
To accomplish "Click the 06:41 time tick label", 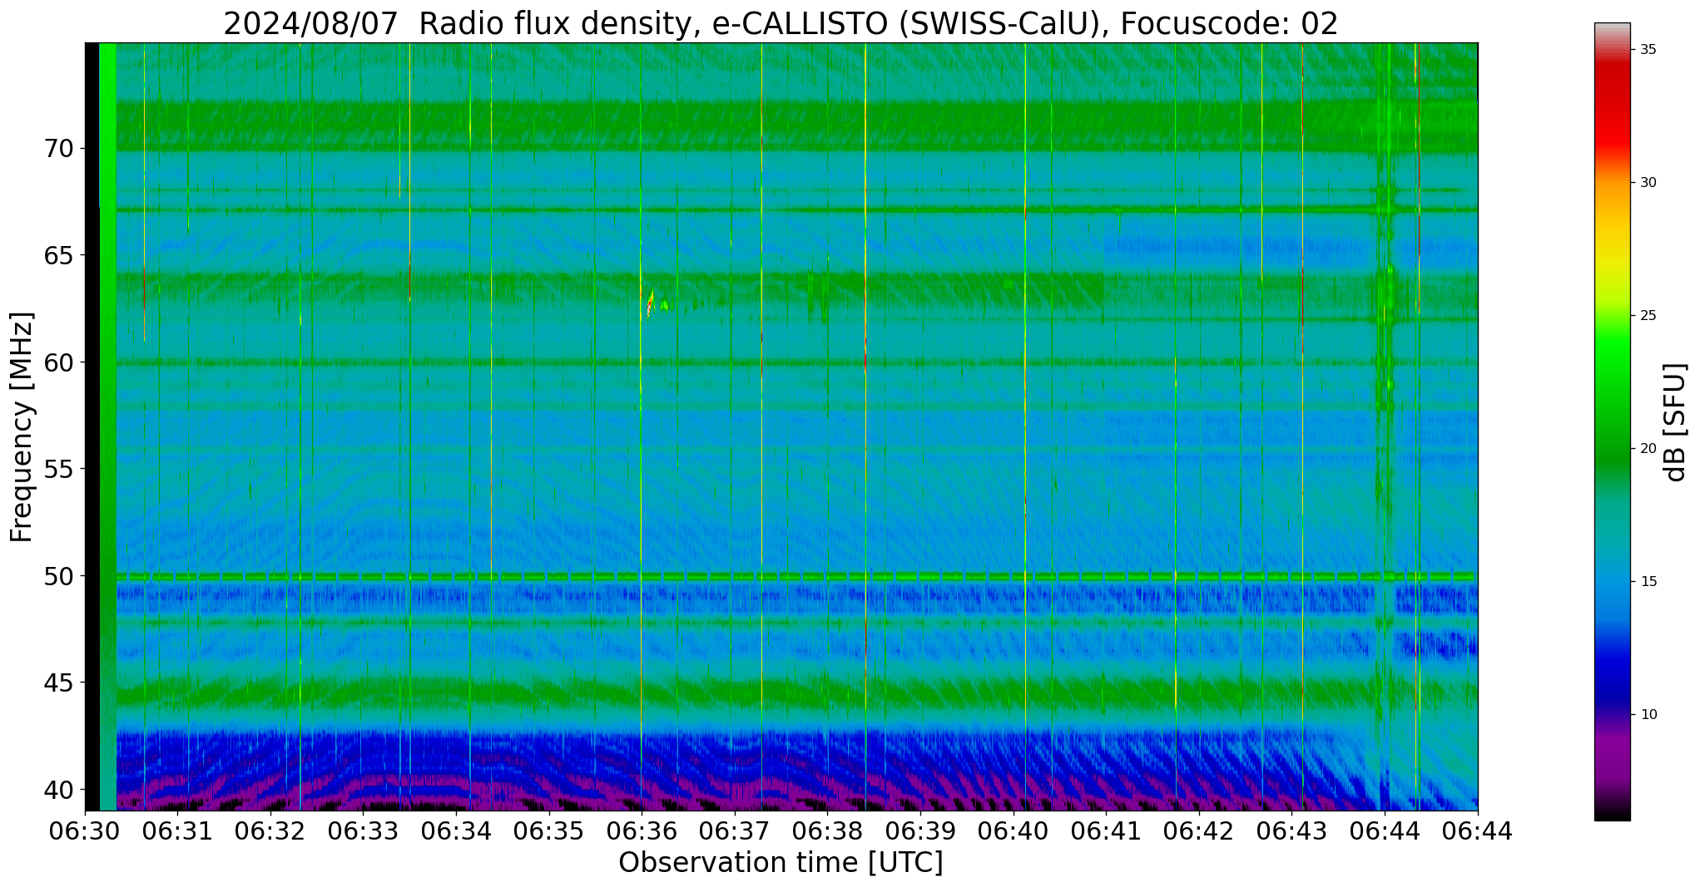I will click(x=1106, y=830).
